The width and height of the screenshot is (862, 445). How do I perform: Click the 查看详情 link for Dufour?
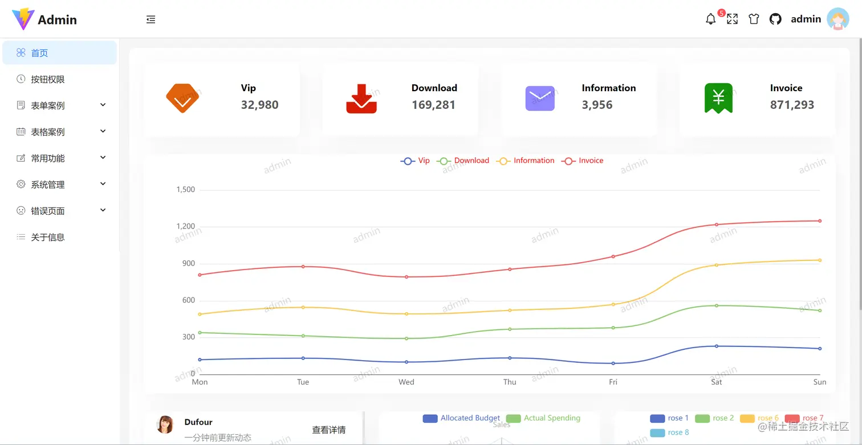click(328, 430)
